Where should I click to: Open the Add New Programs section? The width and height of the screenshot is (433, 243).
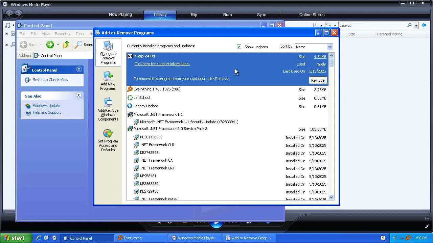(x=108, y=81)
